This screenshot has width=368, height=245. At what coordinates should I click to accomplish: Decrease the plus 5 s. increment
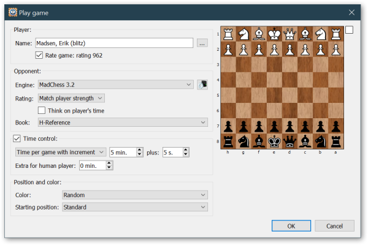(x=186, y=154)
